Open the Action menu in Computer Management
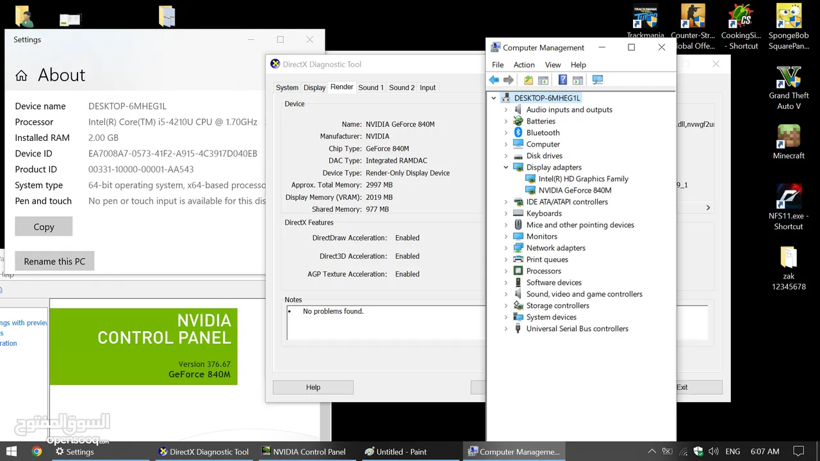Screen dimensions: 820x461 pos(524,65)
